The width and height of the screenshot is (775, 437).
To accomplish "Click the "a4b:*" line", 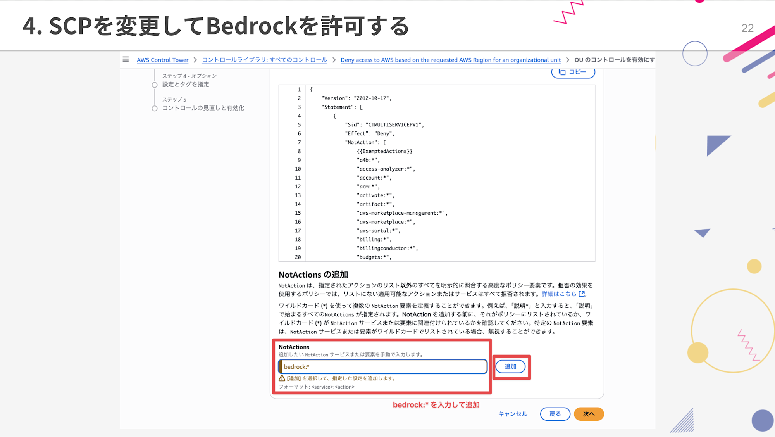I will click(368, 160).
